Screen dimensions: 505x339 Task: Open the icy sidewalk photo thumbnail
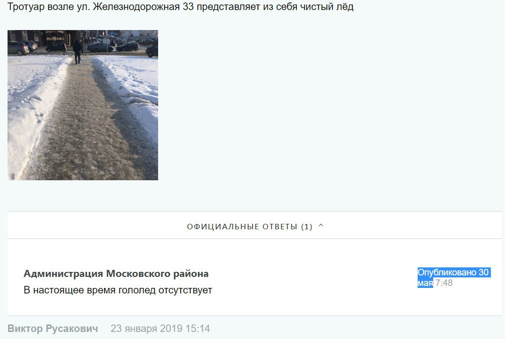tap(83, 105)
